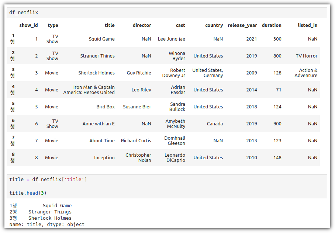Click duration value '124'
Image resolution: width=335 pixels, height=233 pixels.
[277, 107]
